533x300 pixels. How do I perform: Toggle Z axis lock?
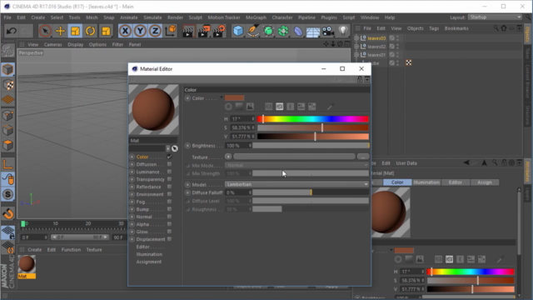pyautogui.click(x=155, y=31)
